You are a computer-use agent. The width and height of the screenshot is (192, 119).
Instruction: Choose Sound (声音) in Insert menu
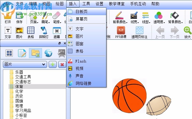coord(86,76)
